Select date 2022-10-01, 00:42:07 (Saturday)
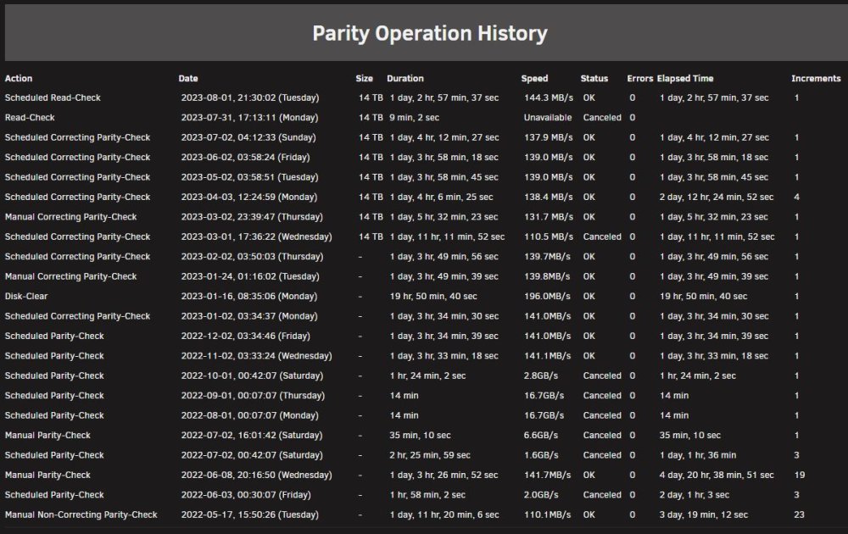Viewport: 848px width, 534px height. click(x=252, y=375)
